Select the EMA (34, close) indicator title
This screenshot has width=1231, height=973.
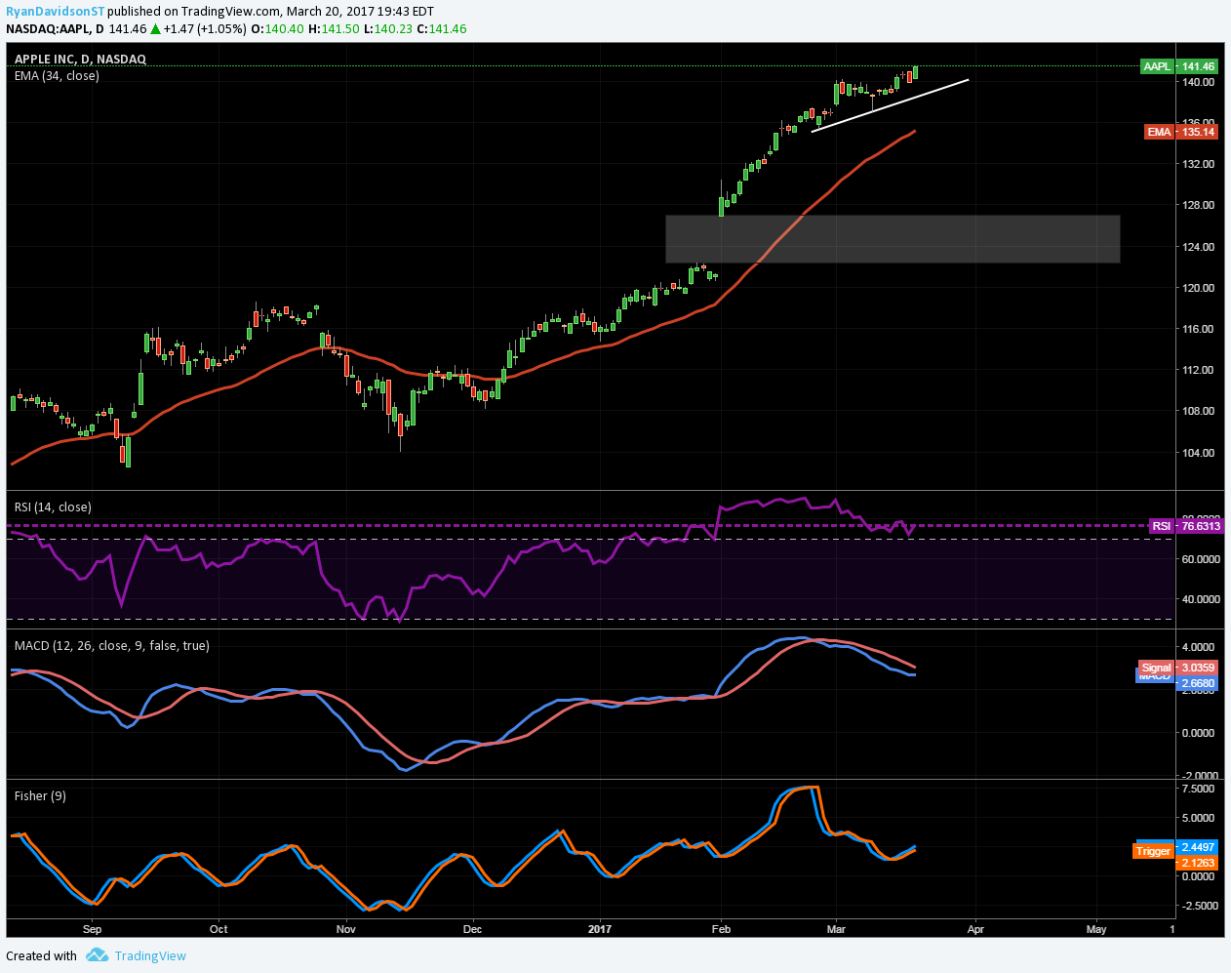click(57, 76)
